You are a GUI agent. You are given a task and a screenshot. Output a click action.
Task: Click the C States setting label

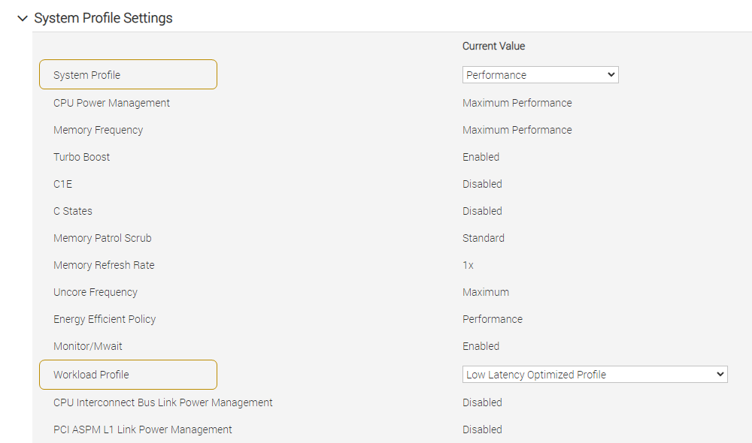pos(73,211)
